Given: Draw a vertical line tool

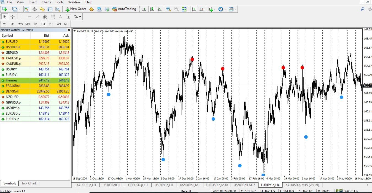Looking at the screenshot, I should coord(22,17).
